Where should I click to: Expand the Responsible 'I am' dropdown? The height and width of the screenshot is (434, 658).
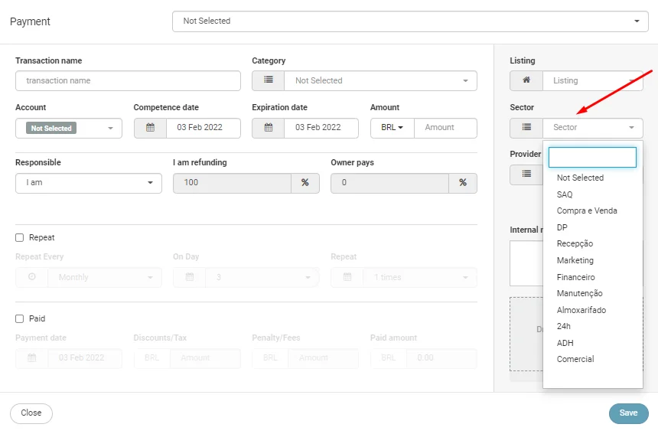88,183
